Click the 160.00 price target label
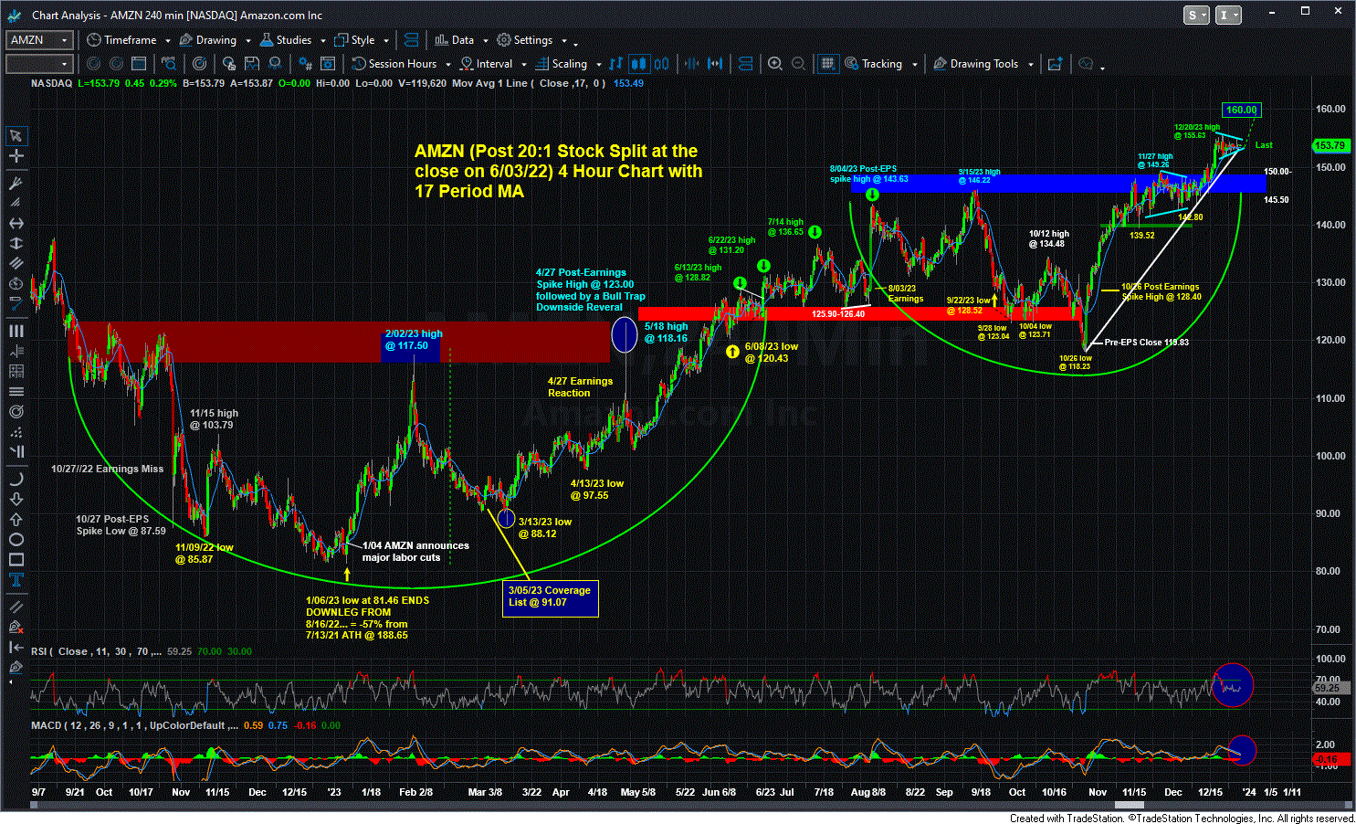This screenshot has width=1356, height=824. pyautogui.click(x=1241, y=110)
